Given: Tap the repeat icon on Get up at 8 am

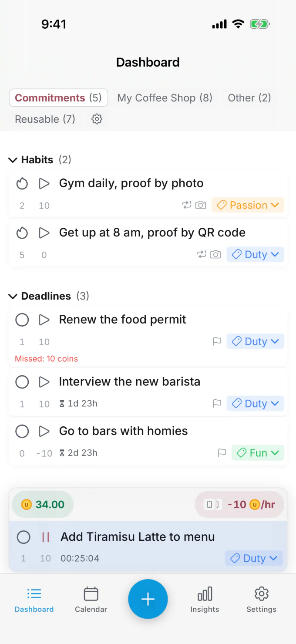Looking at the screenshot, I should point(202,254).
